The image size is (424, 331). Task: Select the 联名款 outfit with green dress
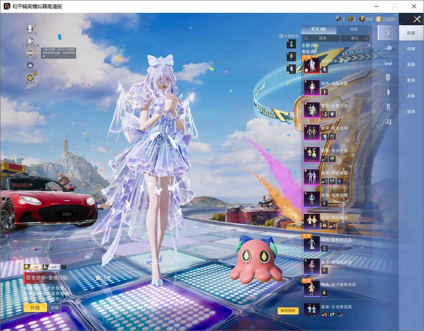point(312,244)
